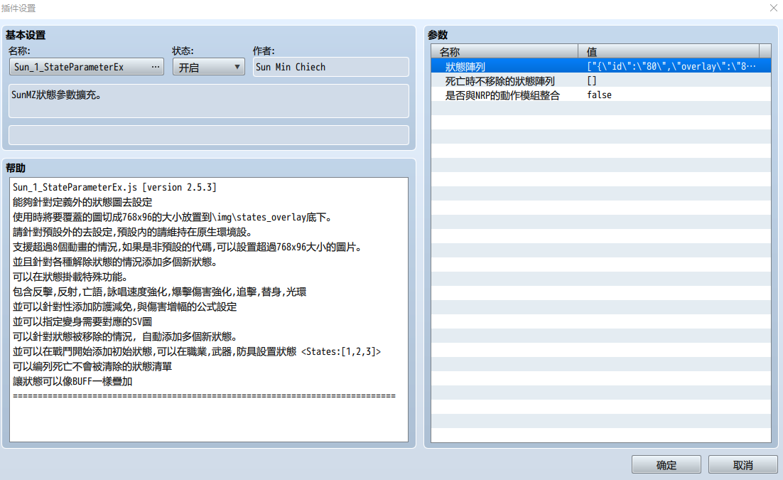The height and width of the screenshot is (480, 783).
Task: Click the help line with <States:[1,2,3]>
Action: (x=197, y=351)
